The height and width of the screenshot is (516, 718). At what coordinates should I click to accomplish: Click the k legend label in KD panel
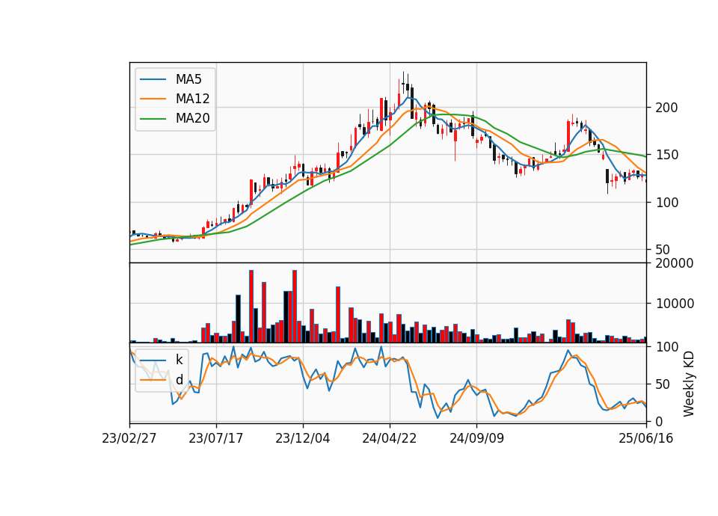click(x=179, y=360)
